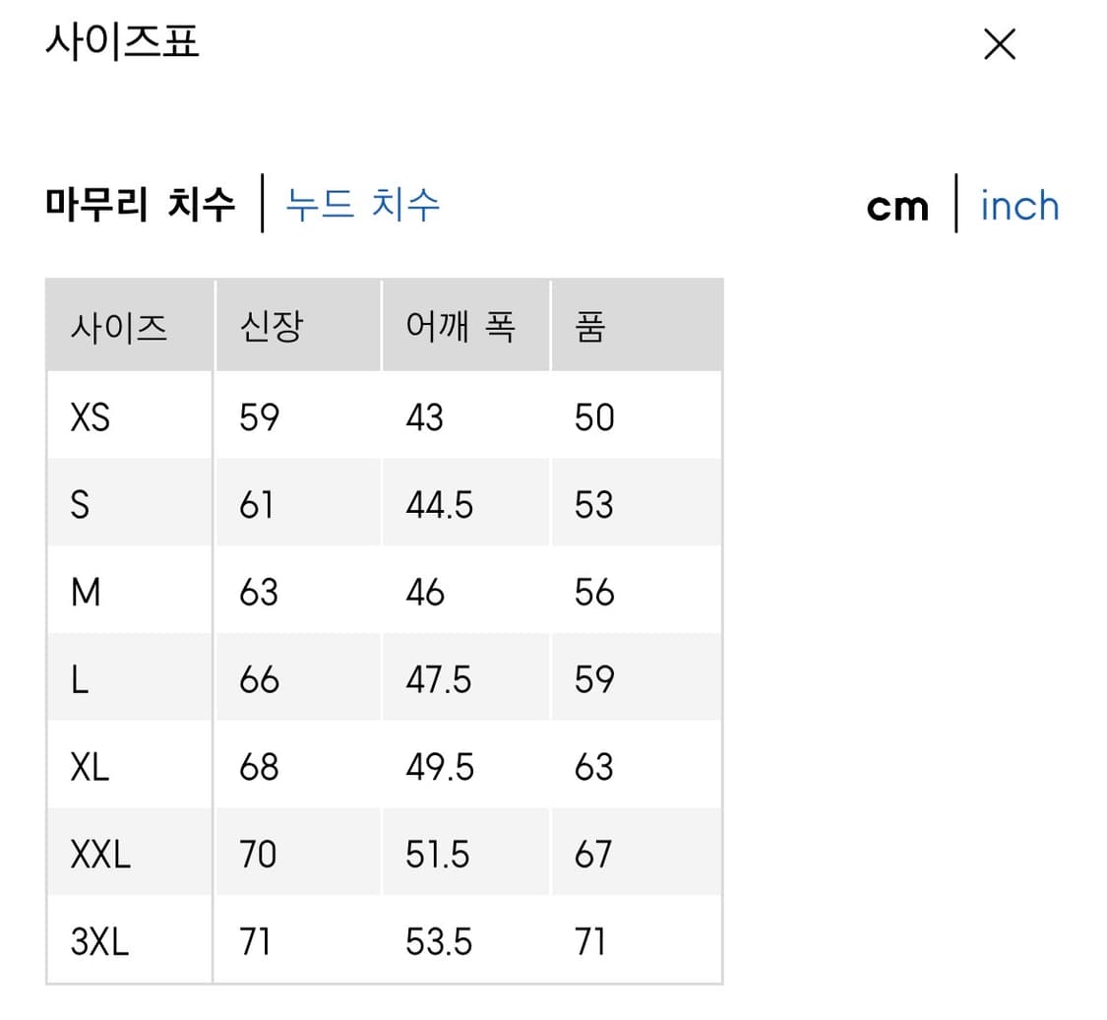Image resolution: width=1107 pixels, height=1020 pixels.
Task: Switch units to cm
Action: point(896,206)
